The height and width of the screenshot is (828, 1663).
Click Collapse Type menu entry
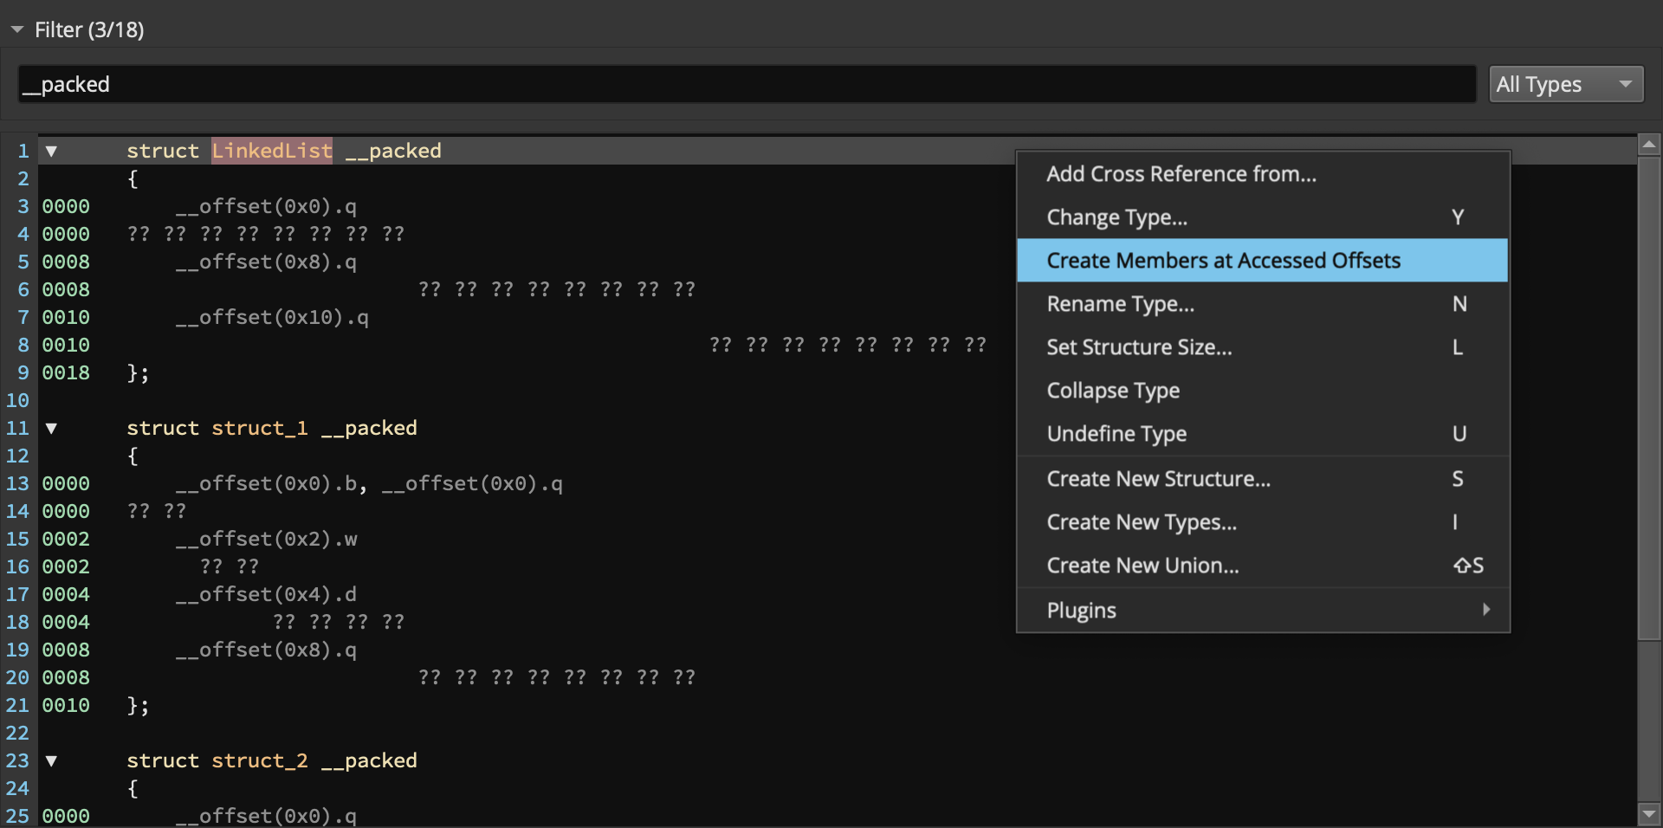[x=1112, y=391]
